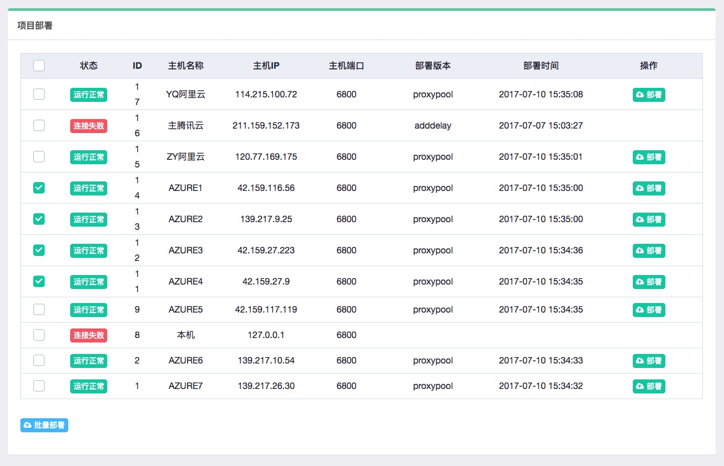Click the 部署时间 column header

[541, 66]
